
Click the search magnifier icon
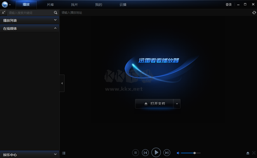click(56, 12)
